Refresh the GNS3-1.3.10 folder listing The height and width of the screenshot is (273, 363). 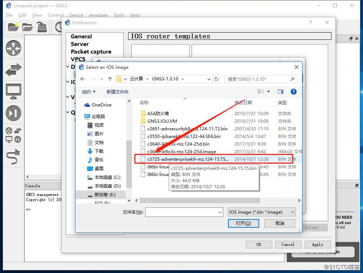216,79
